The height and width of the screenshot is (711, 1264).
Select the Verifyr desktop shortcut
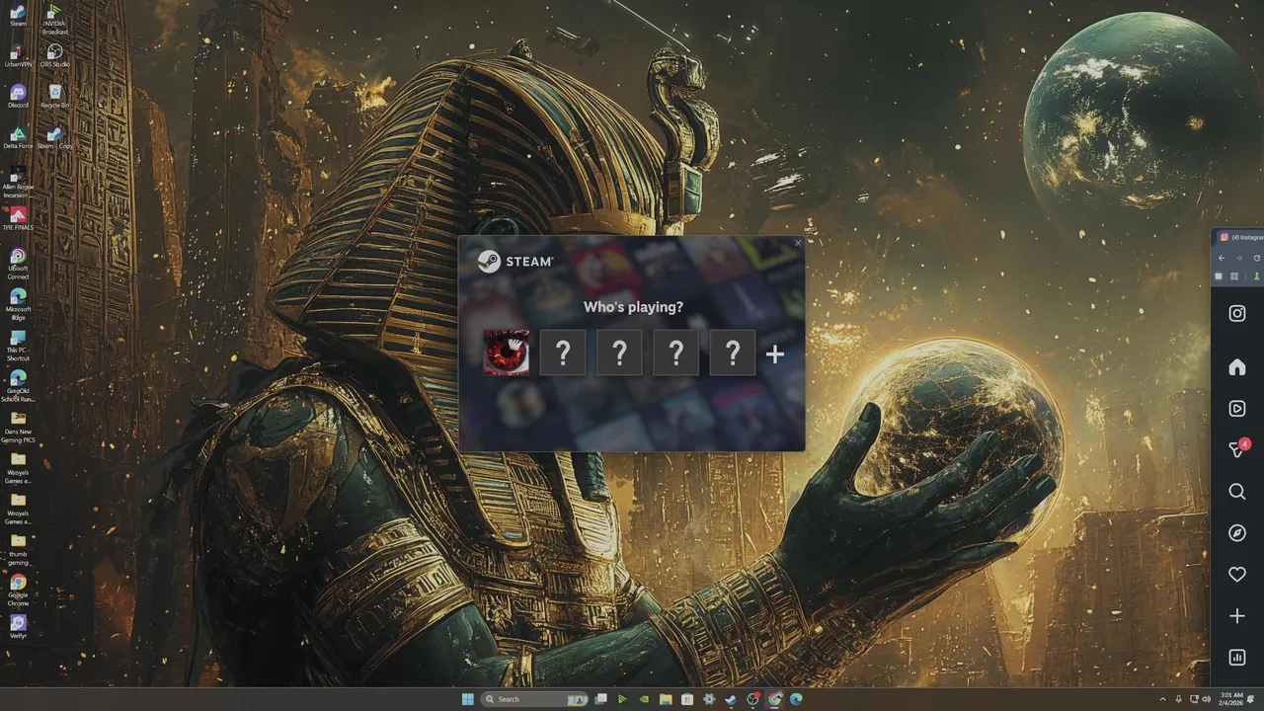point(18,627)
